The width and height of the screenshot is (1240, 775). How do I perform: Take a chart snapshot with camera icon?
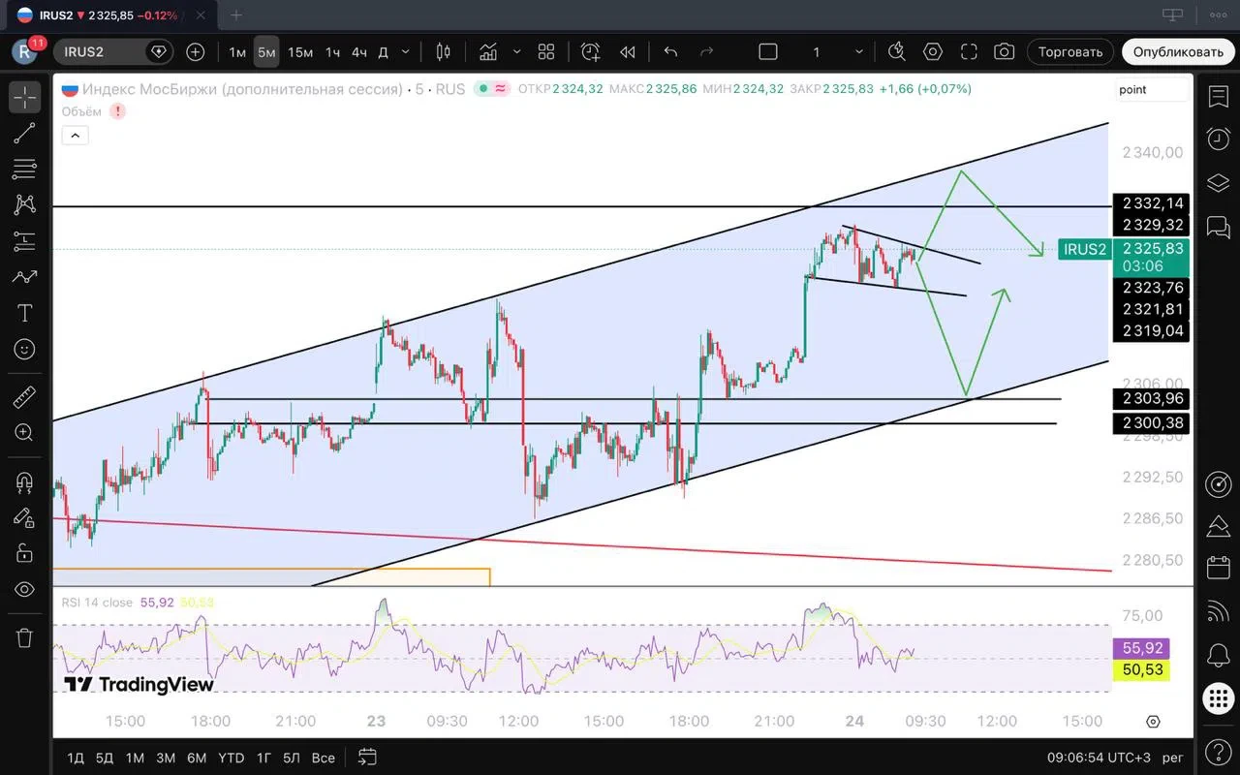1005,51
